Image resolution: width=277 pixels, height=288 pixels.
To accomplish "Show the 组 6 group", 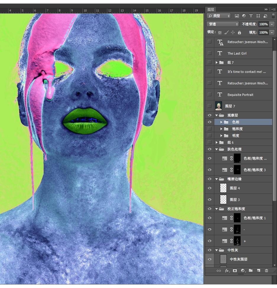I will [210, 142].
